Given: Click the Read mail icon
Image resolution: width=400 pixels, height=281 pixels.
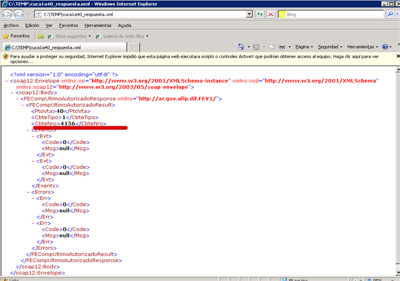Looking at the screenshot, I should [272, 47].
